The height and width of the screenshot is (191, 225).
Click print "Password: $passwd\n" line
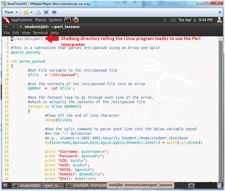tap(75, 156)
